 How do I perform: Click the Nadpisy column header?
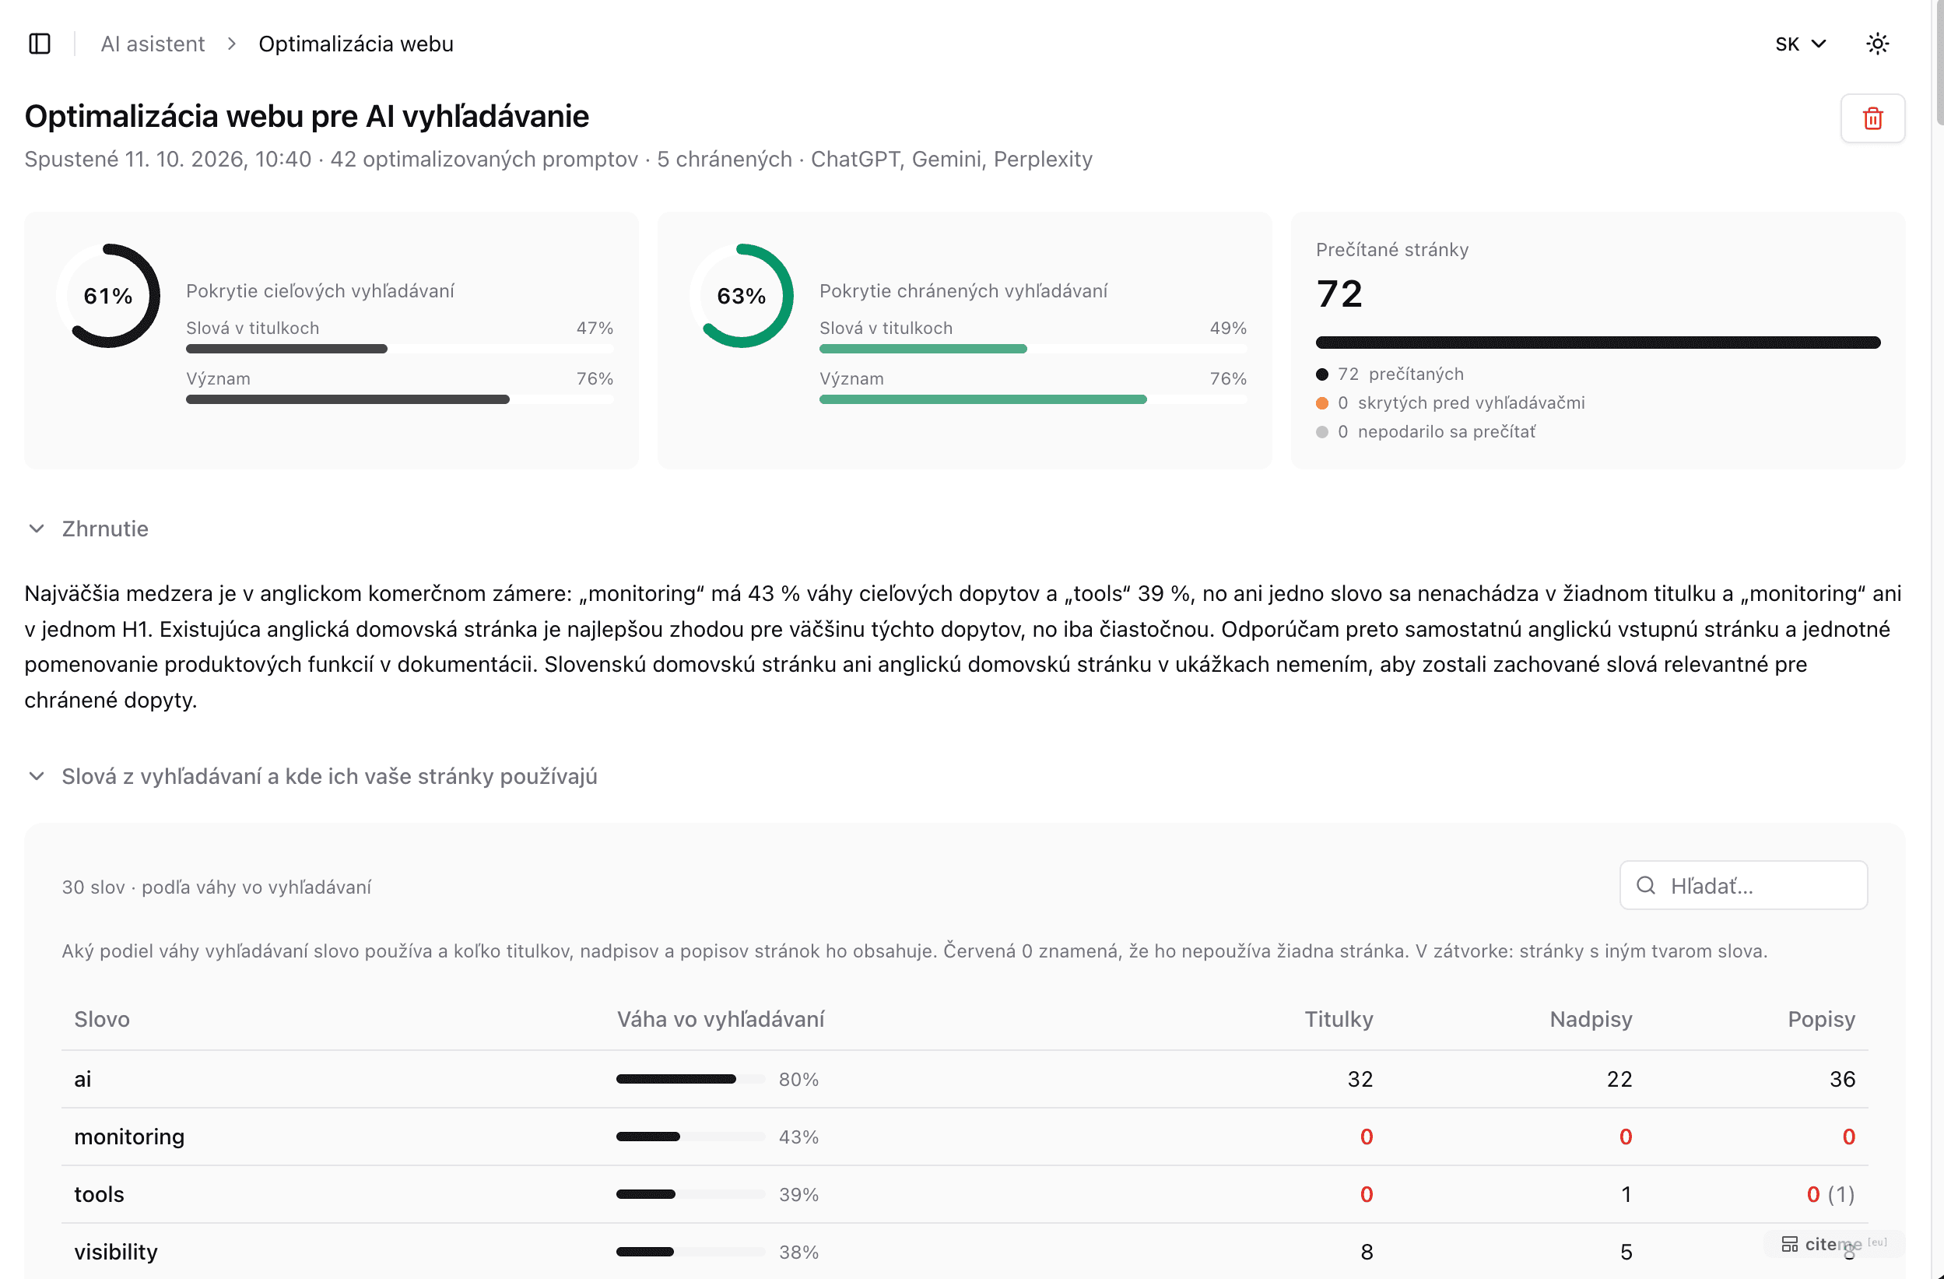tap(1591, 1019)
